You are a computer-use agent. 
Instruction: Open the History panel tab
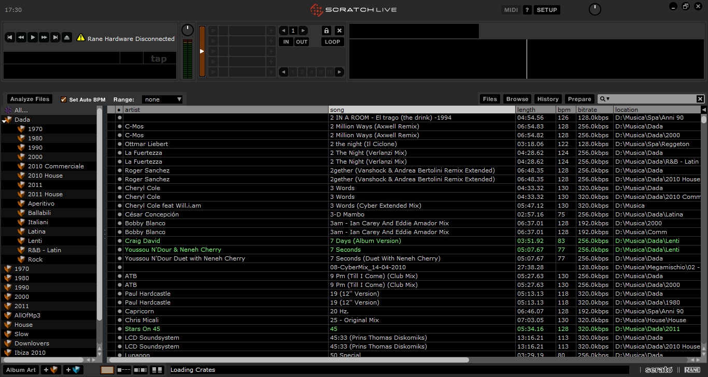click(548, 99)
